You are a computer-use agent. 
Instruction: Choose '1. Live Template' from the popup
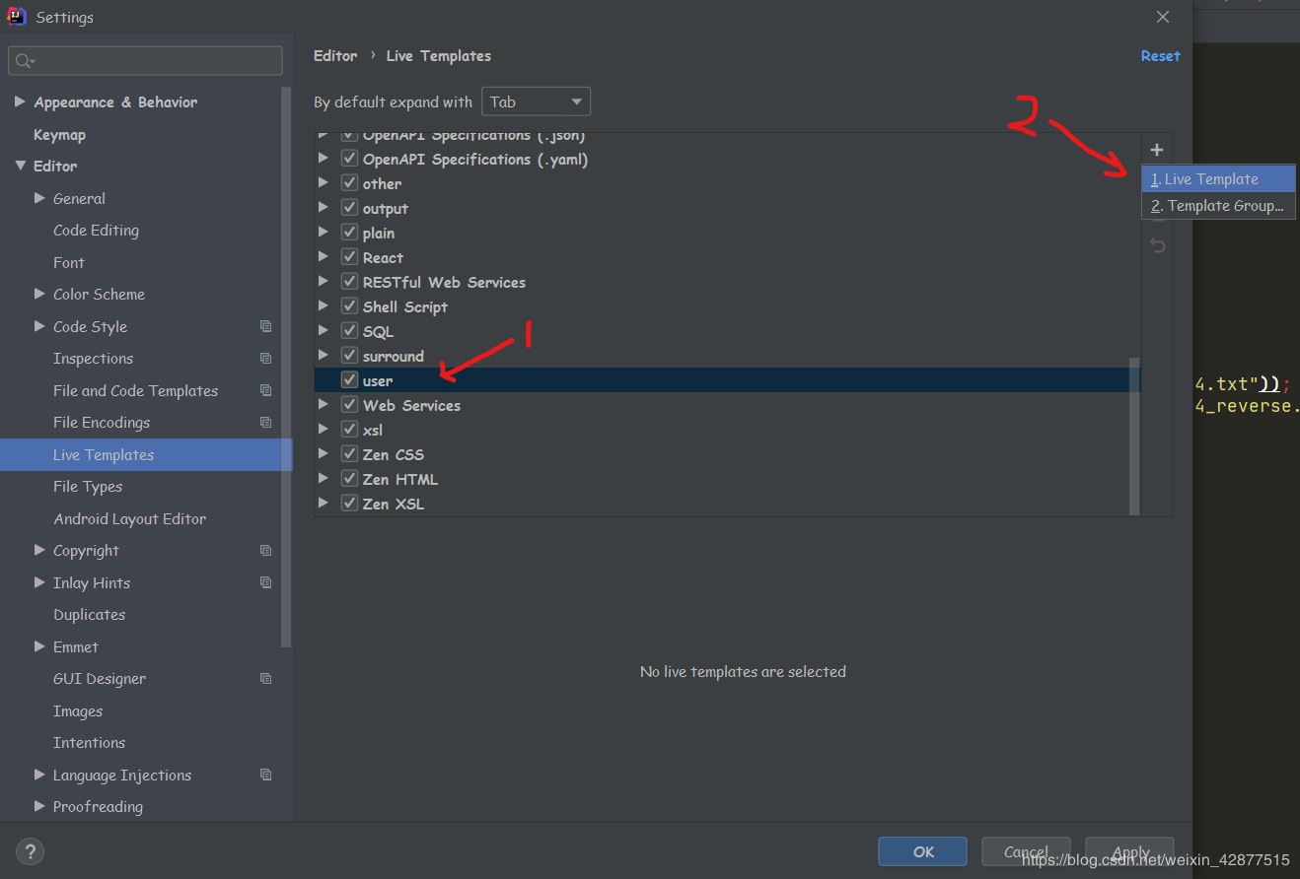tap(1218, 179)
